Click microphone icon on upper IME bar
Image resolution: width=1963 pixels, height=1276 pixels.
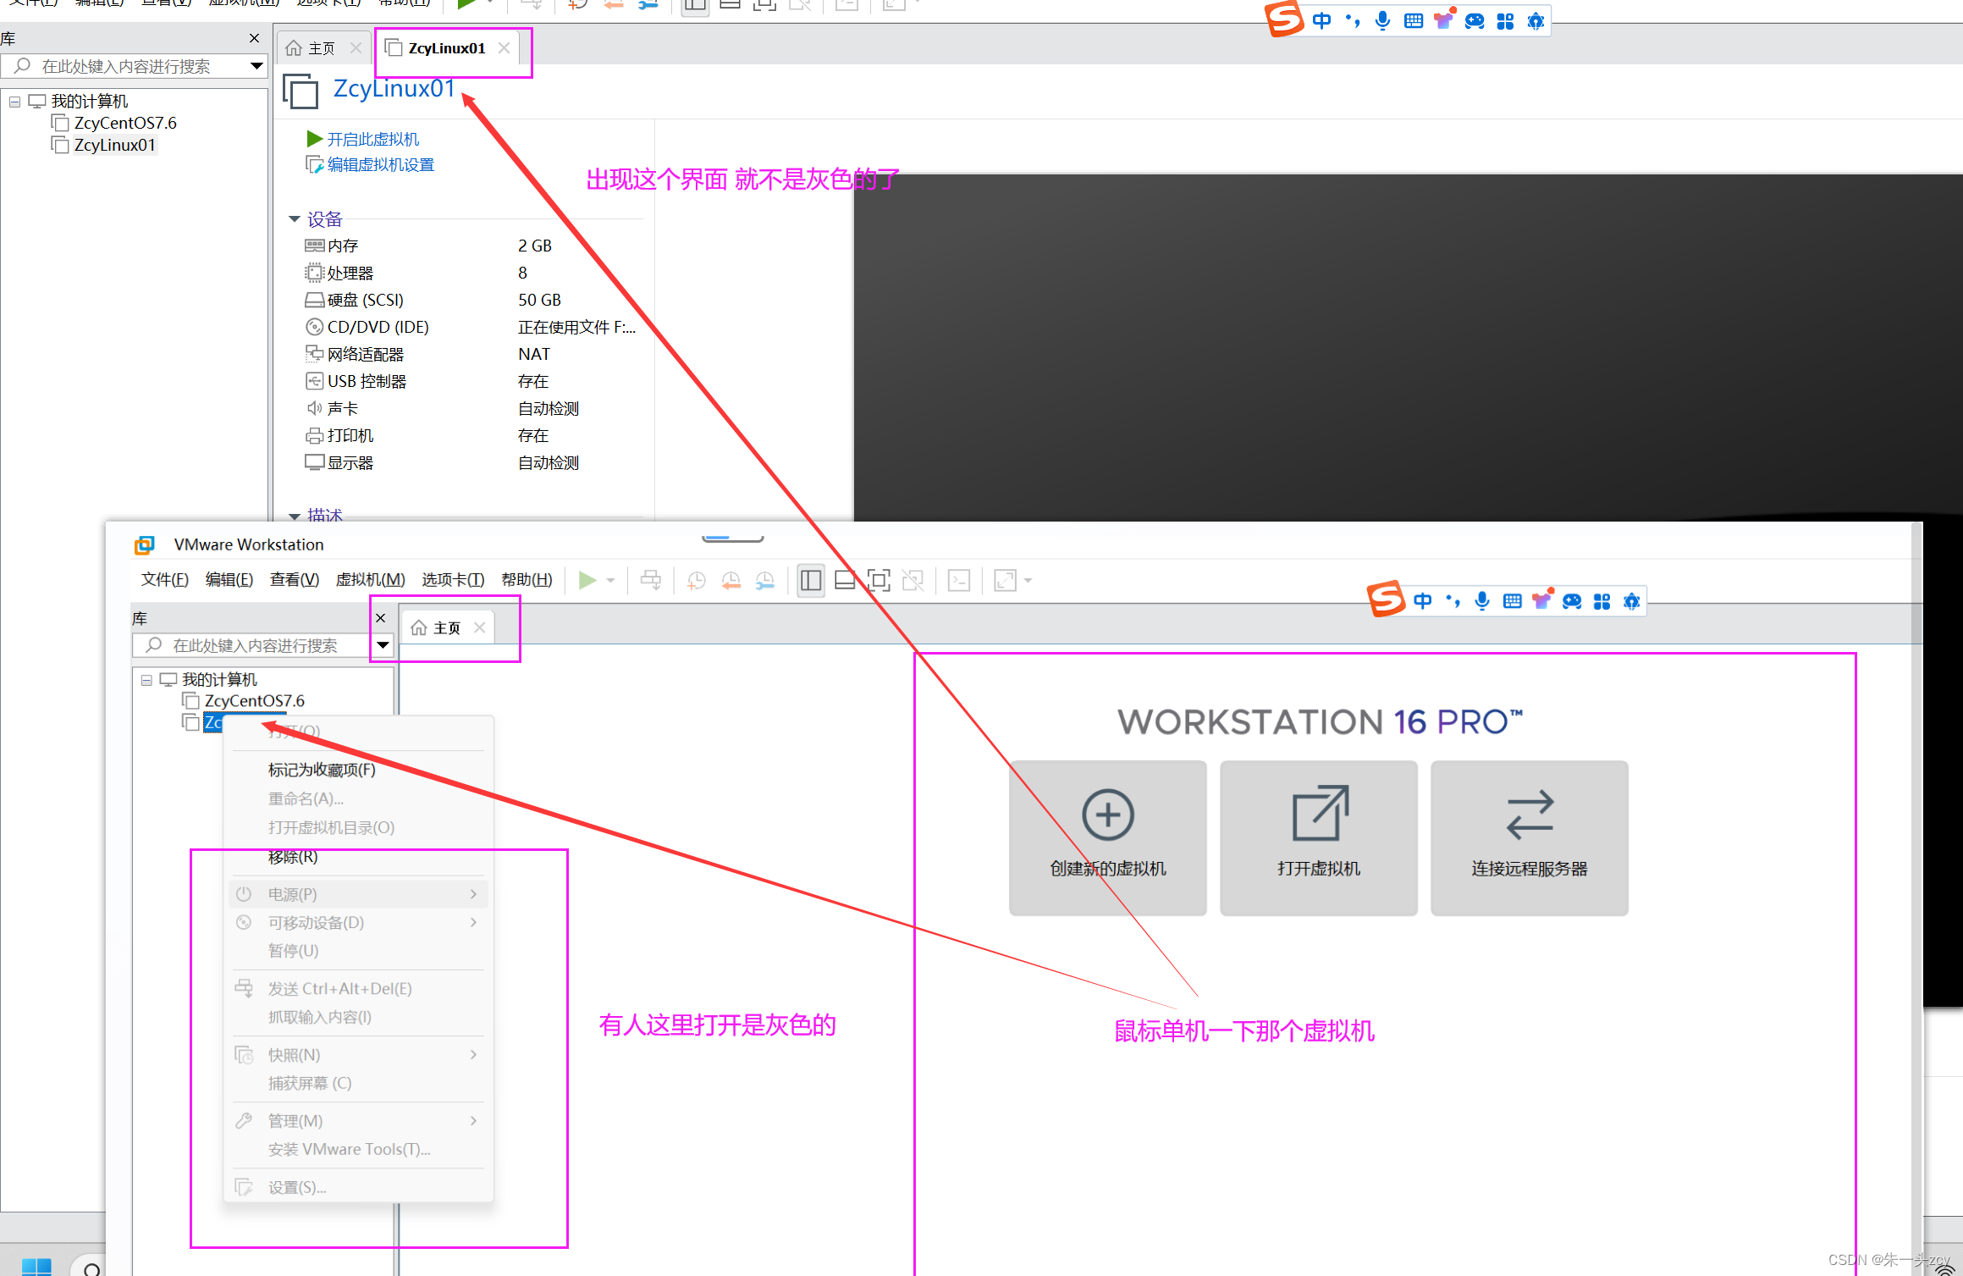(1382, 20)
